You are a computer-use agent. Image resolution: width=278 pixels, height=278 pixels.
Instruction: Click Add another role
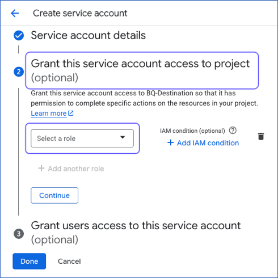pyautogui.click(x=71, y=169)
